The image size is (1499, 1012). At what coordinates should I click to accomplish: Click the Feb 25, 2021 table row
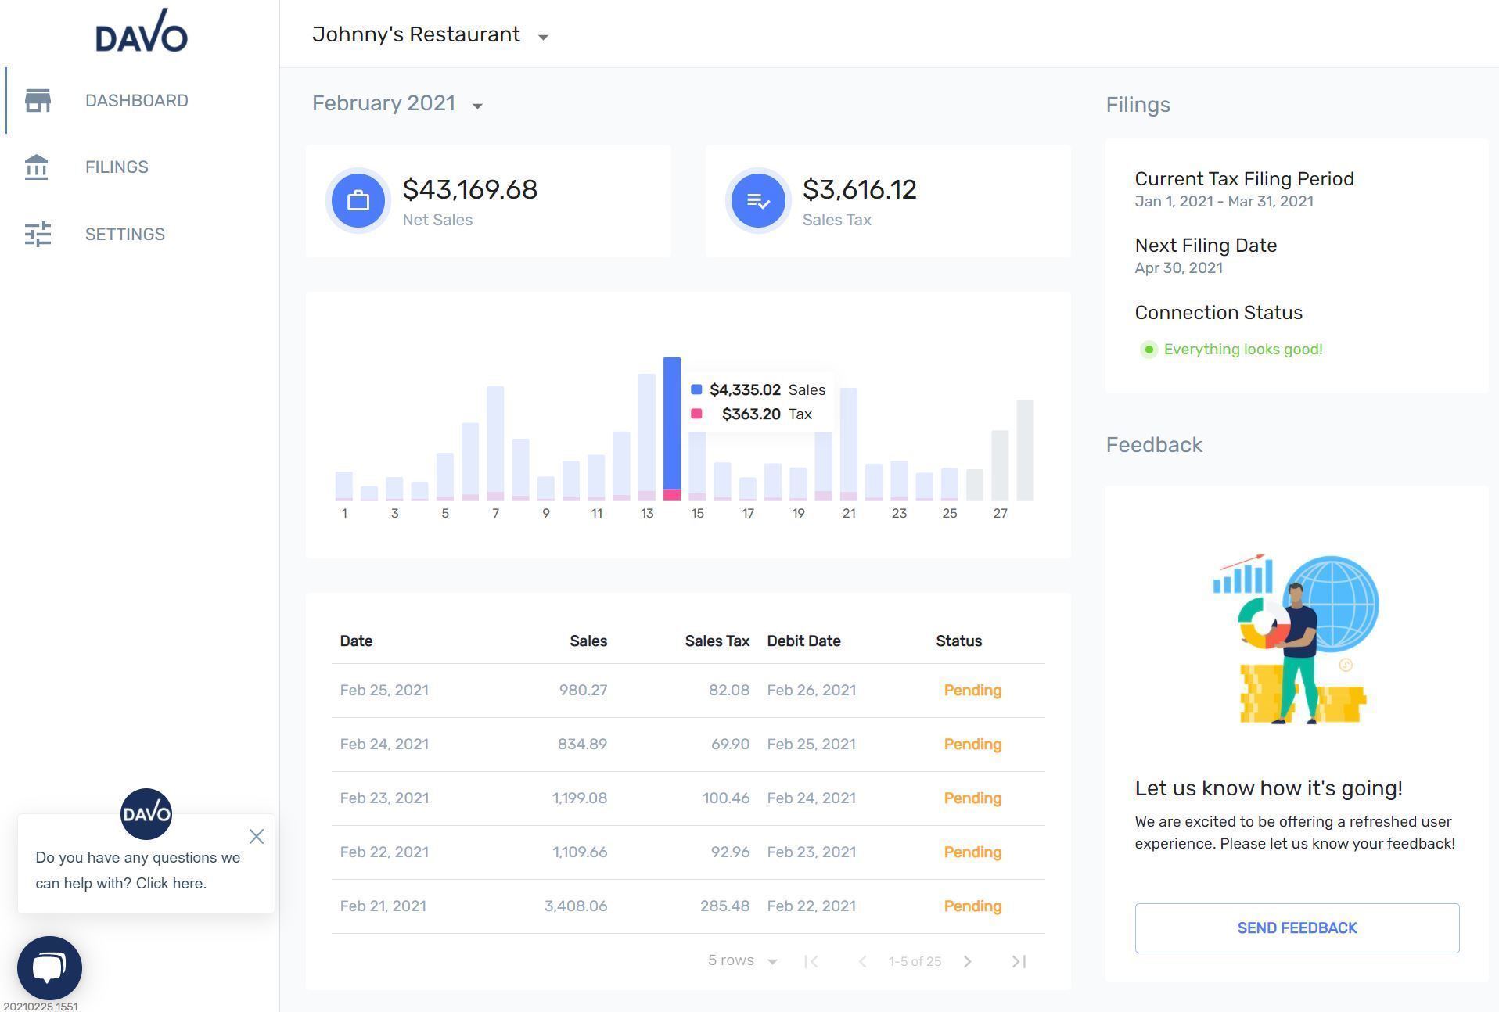pyautogui.click(x=688, y=691)
